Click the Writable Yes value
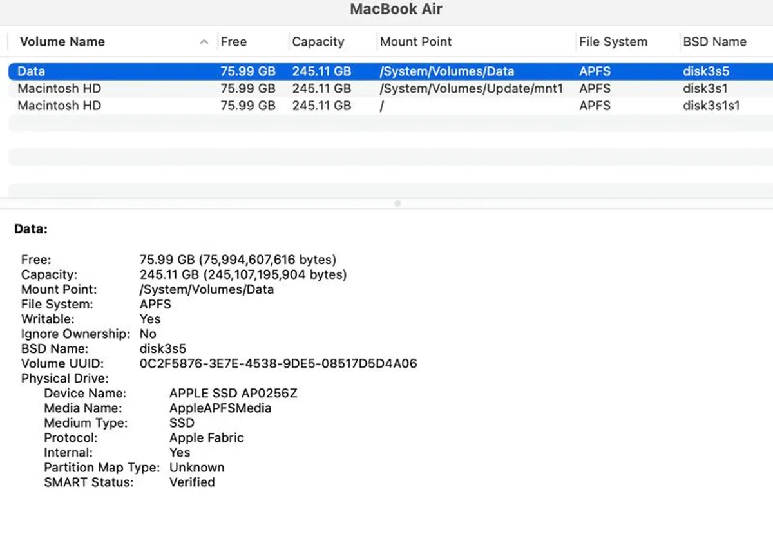Viewport: 773px width, 541px height. 150,319
